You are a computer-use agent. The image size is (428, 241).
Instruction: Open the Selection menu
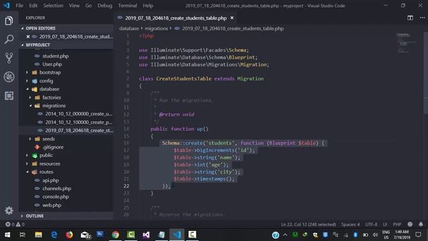pyautogui.click(x=53, y=5)
